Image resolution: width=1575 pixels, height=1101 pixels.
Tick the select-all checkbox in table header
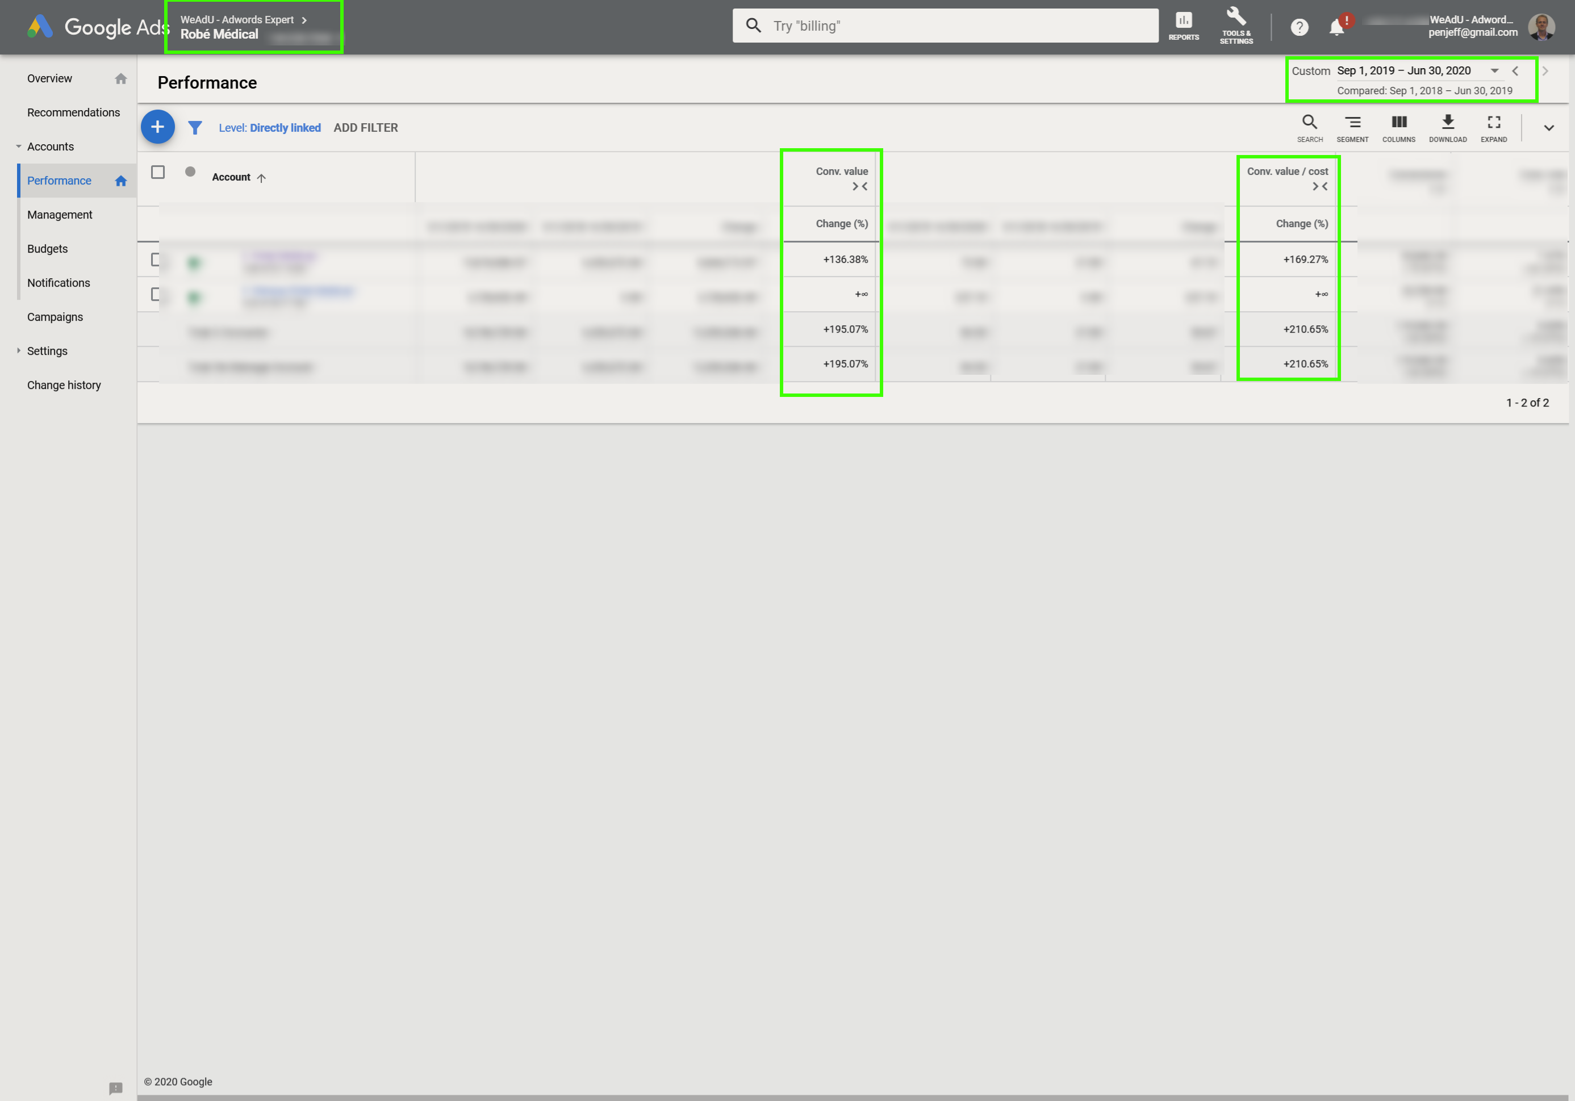click(158, 172)
